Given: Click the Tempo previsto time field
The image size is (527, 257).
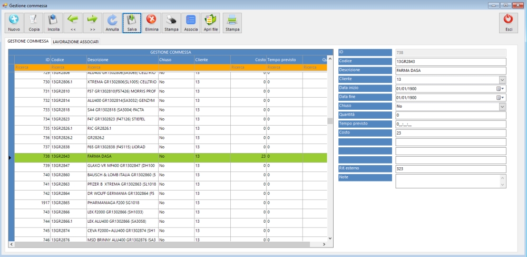Looking at the screenshot, I should pyautogui.click(x=451, y=124).
